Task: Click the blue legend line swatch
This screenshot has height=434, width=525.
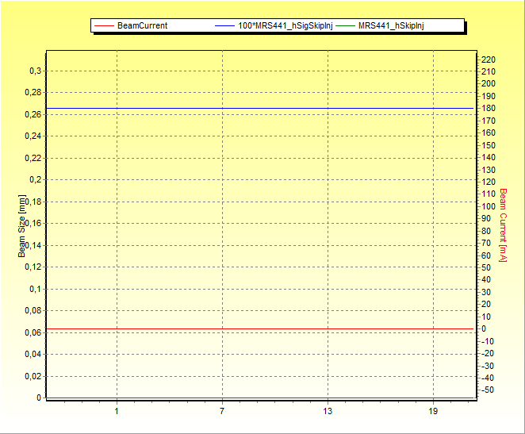Action: [x=225, y=25]
